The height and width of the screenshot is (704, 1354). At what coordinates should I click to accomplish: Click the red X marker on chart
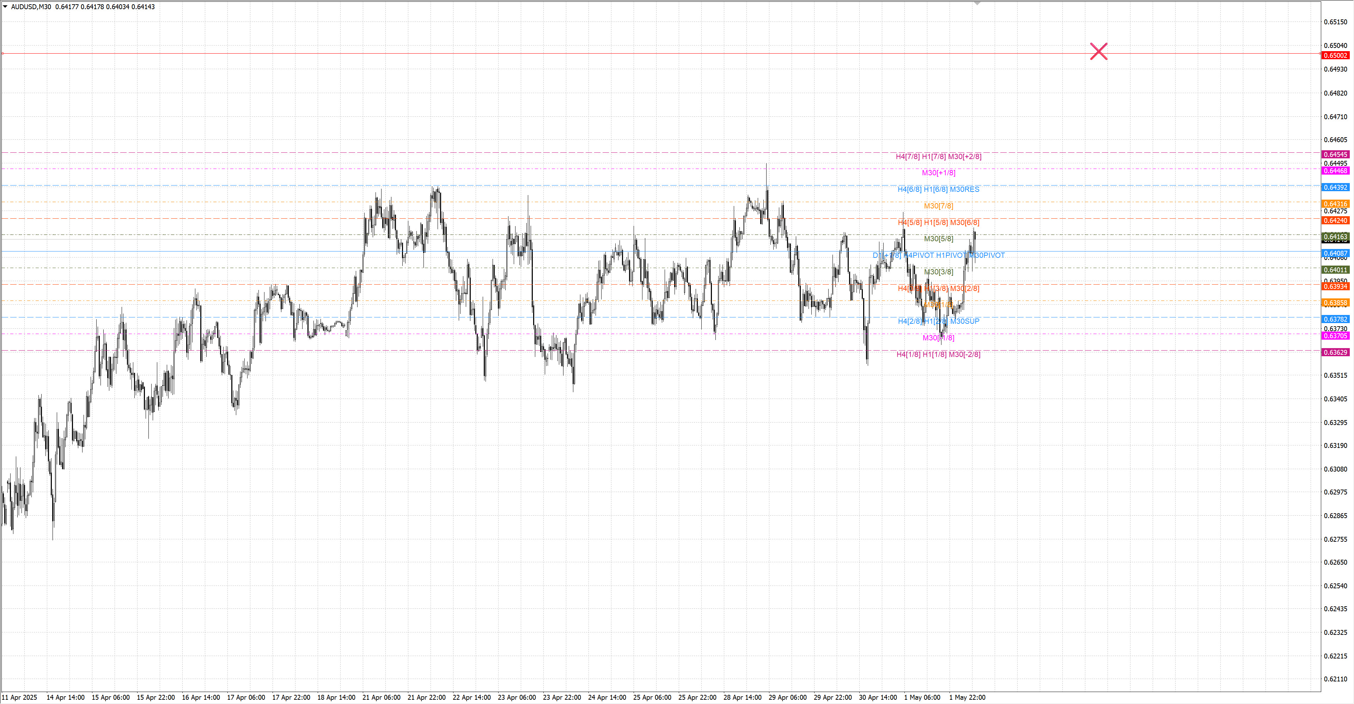click(1099, 51)
